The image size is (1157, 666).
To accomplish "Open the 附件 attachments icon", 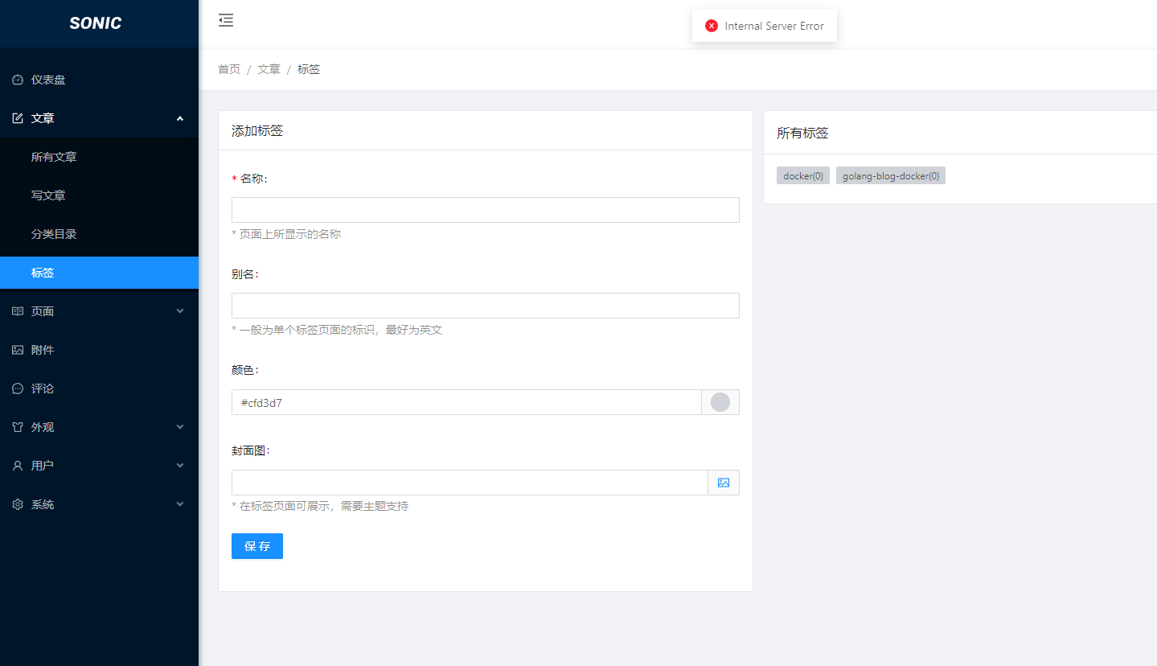I will click(16, 349).
